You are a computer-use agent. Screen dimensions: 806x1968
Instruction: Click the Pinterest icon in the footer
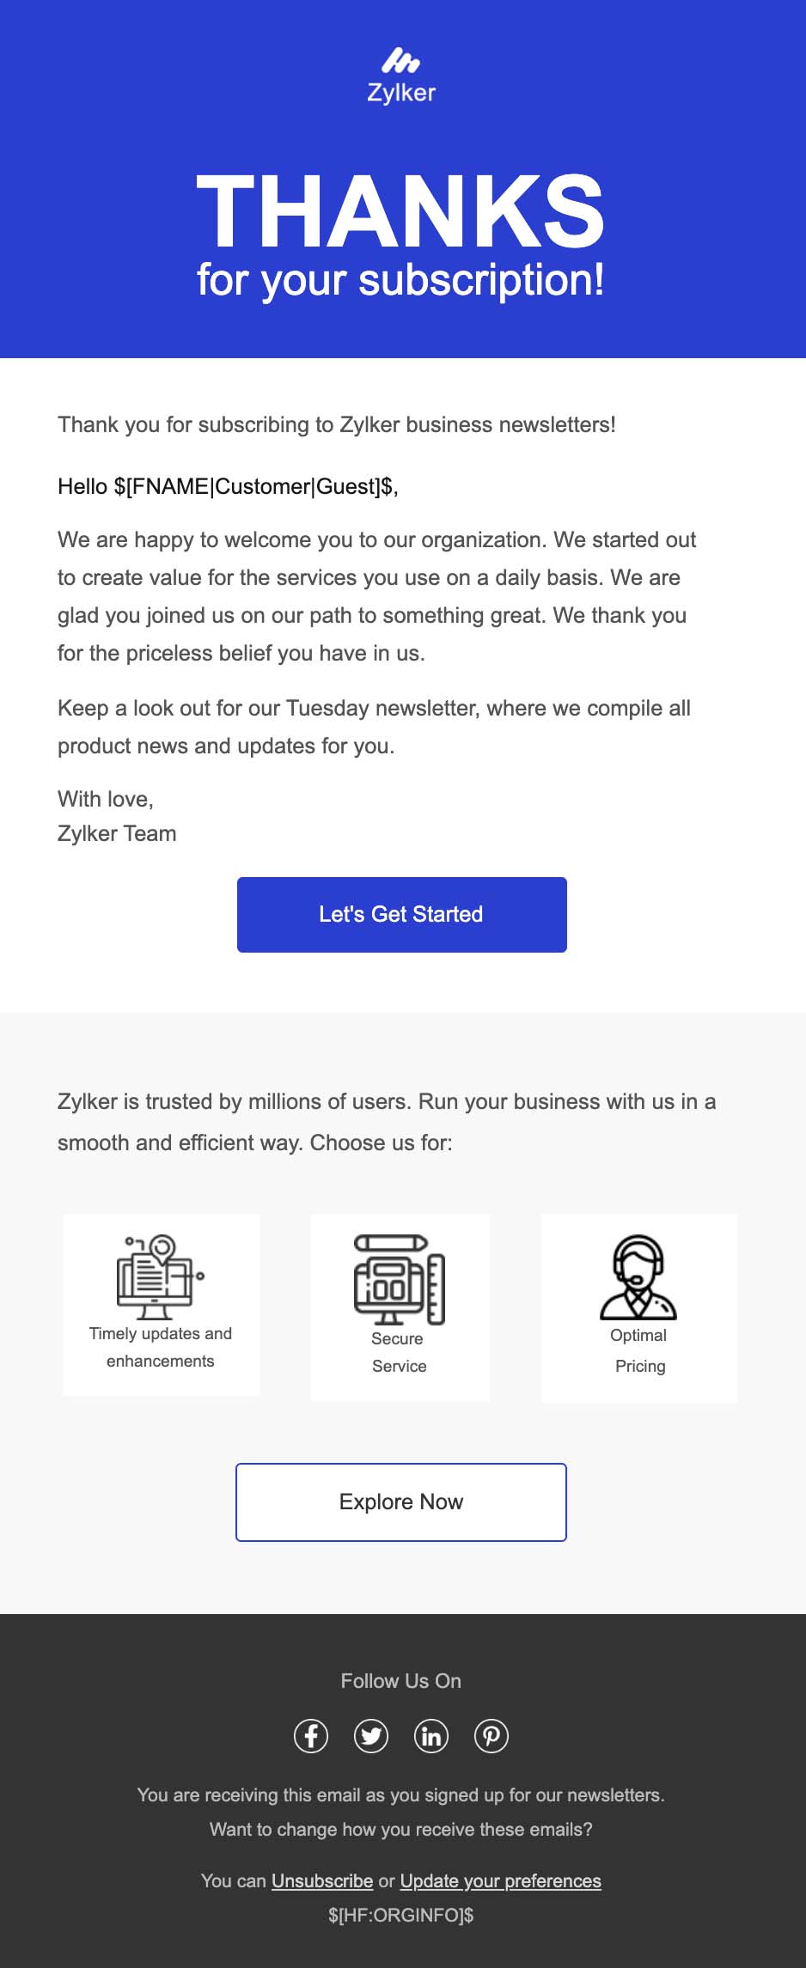(492, 1736)
